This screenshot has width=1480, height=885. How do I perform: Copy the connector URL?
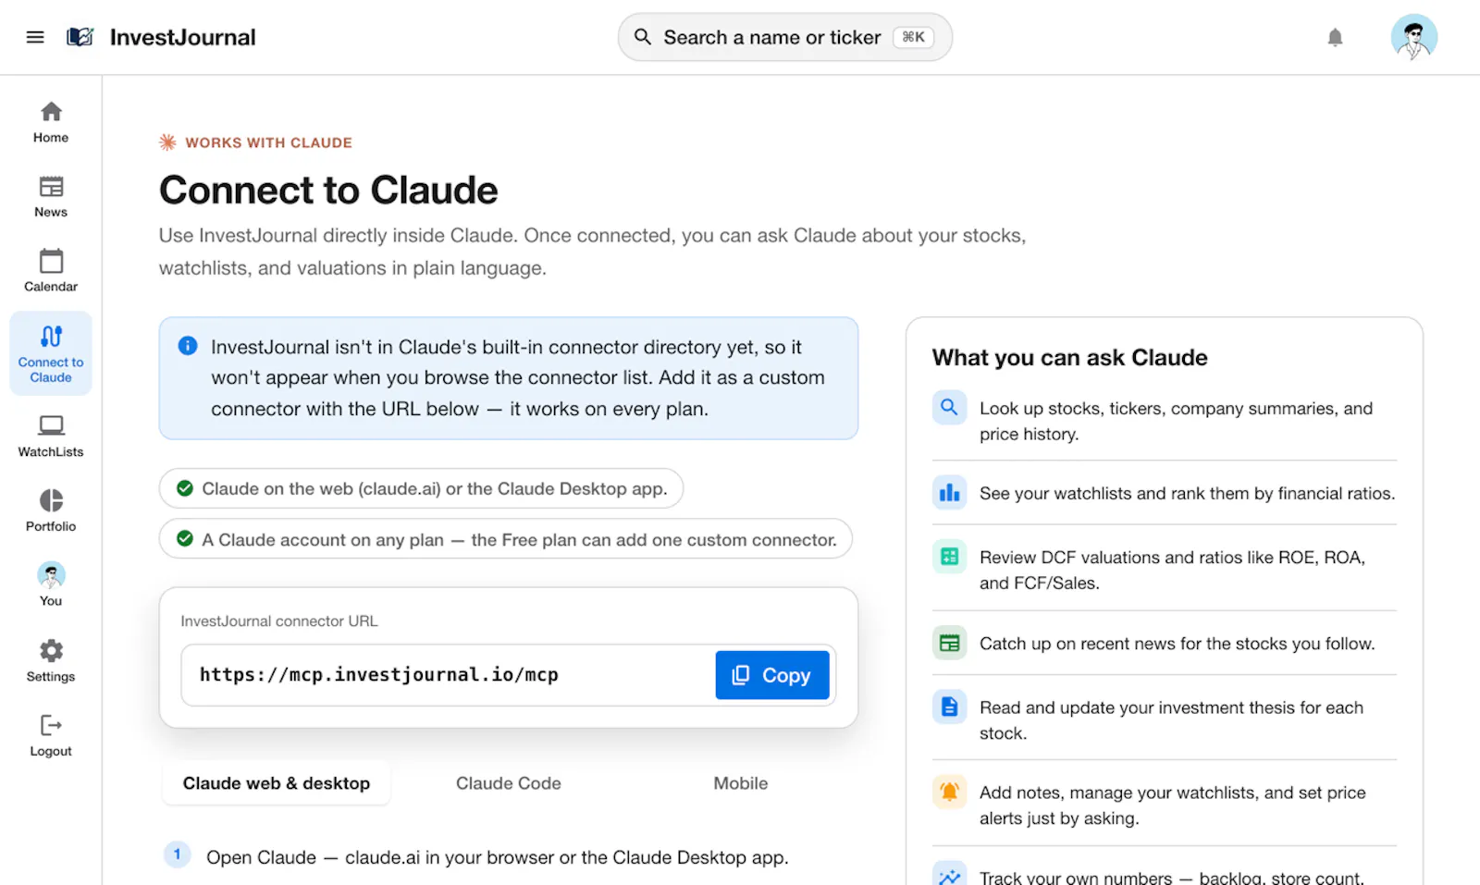pyautogui.click(x=772, y=675)
